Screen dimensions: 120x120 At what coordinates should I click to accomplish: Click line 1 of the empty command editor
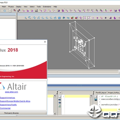point(77,96)
